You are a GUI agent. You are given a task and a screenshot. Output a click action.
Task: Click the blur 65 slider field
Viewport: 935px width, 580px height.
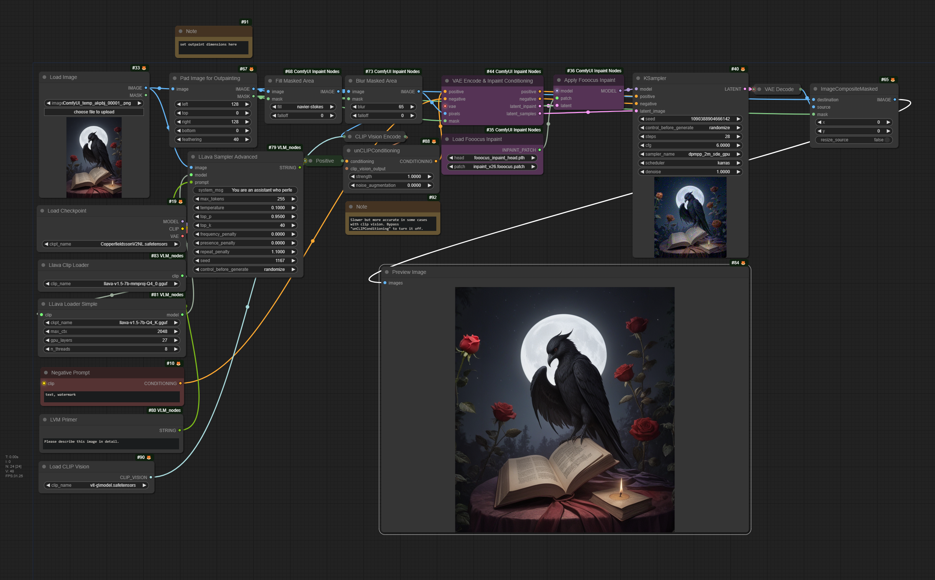tap(383, 107)
